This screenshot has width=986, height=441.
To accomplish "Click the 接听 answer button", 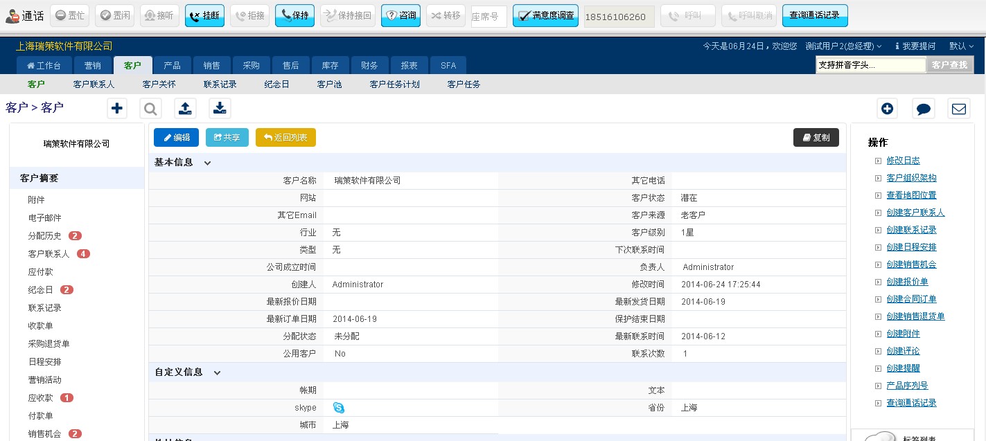I will [159, 16].
